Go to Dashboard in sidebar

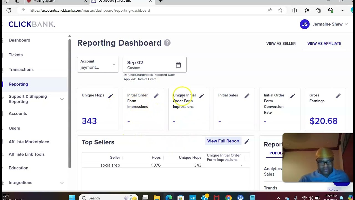[19, 40]
